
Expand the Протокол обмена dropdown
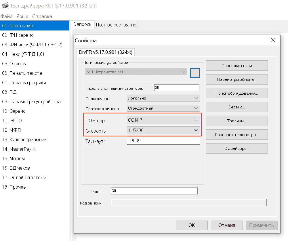point(163,108)
